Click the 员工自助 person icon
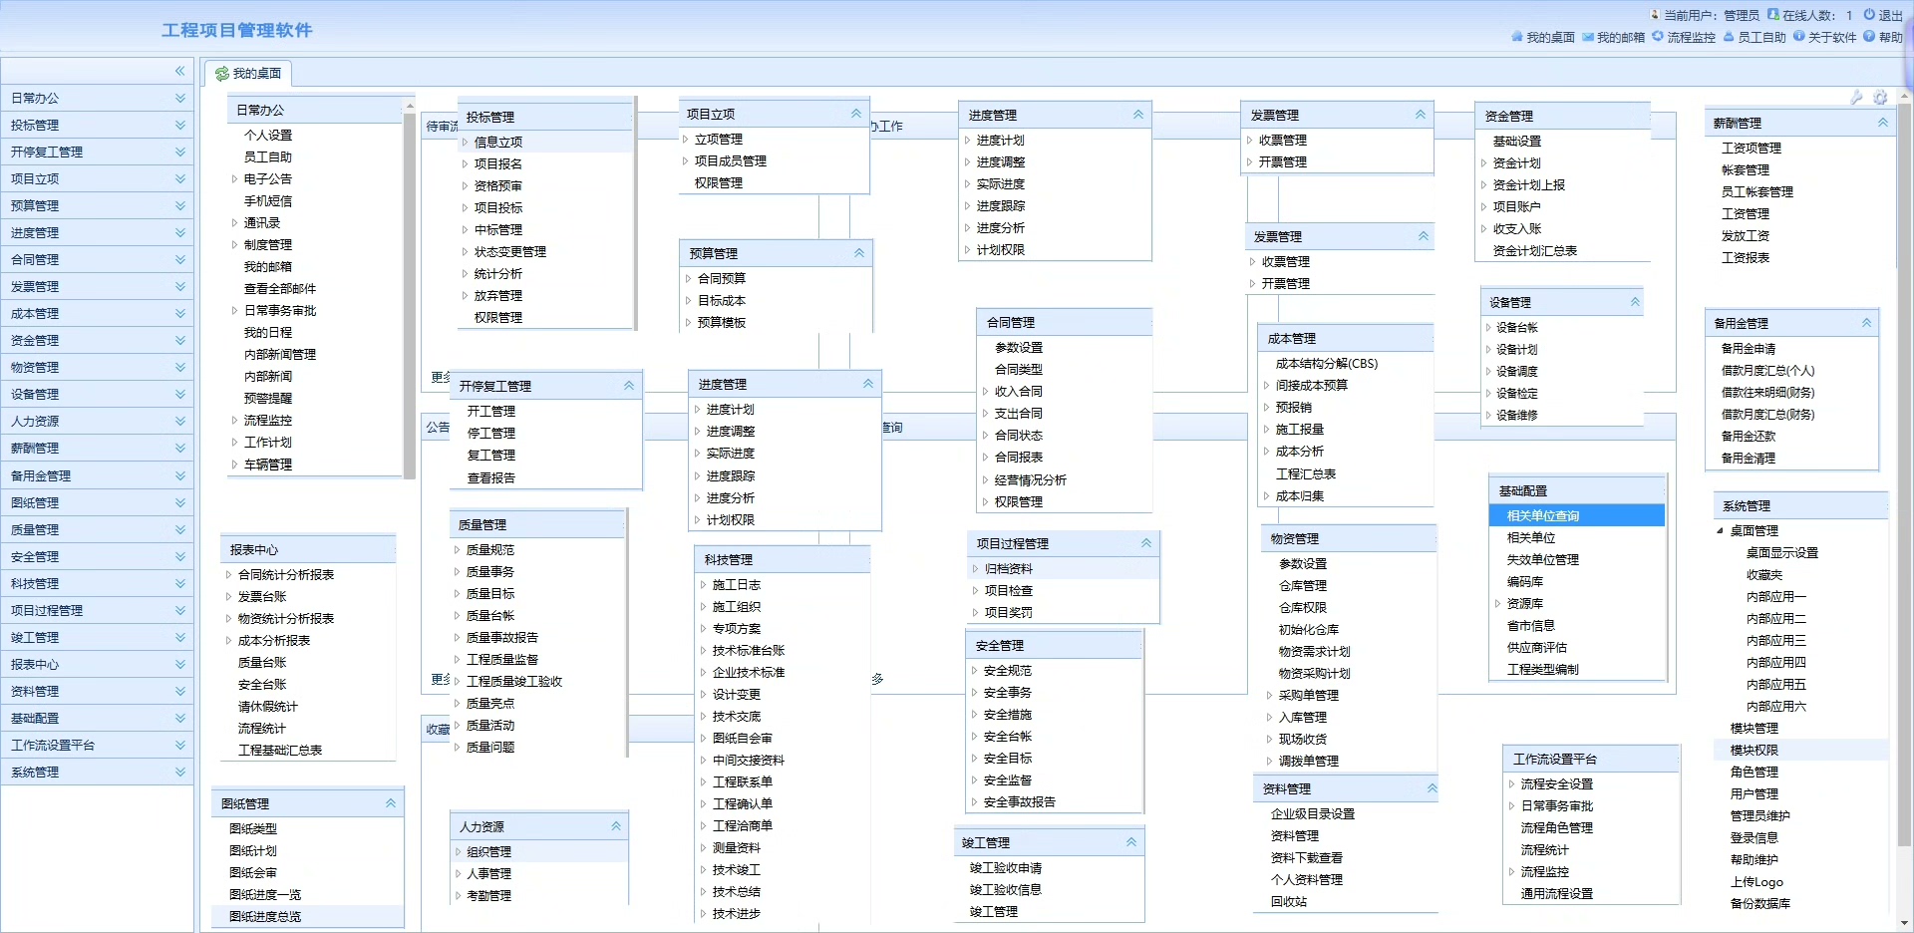The image size is (1914, 933). pos(1729,37)
